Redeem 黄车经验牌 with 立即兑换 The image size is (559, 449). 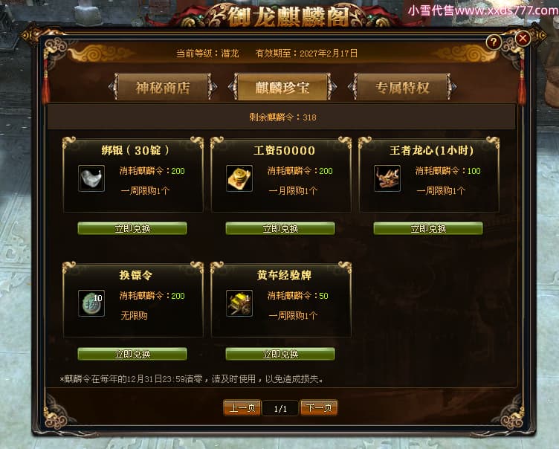click(280, 354)
